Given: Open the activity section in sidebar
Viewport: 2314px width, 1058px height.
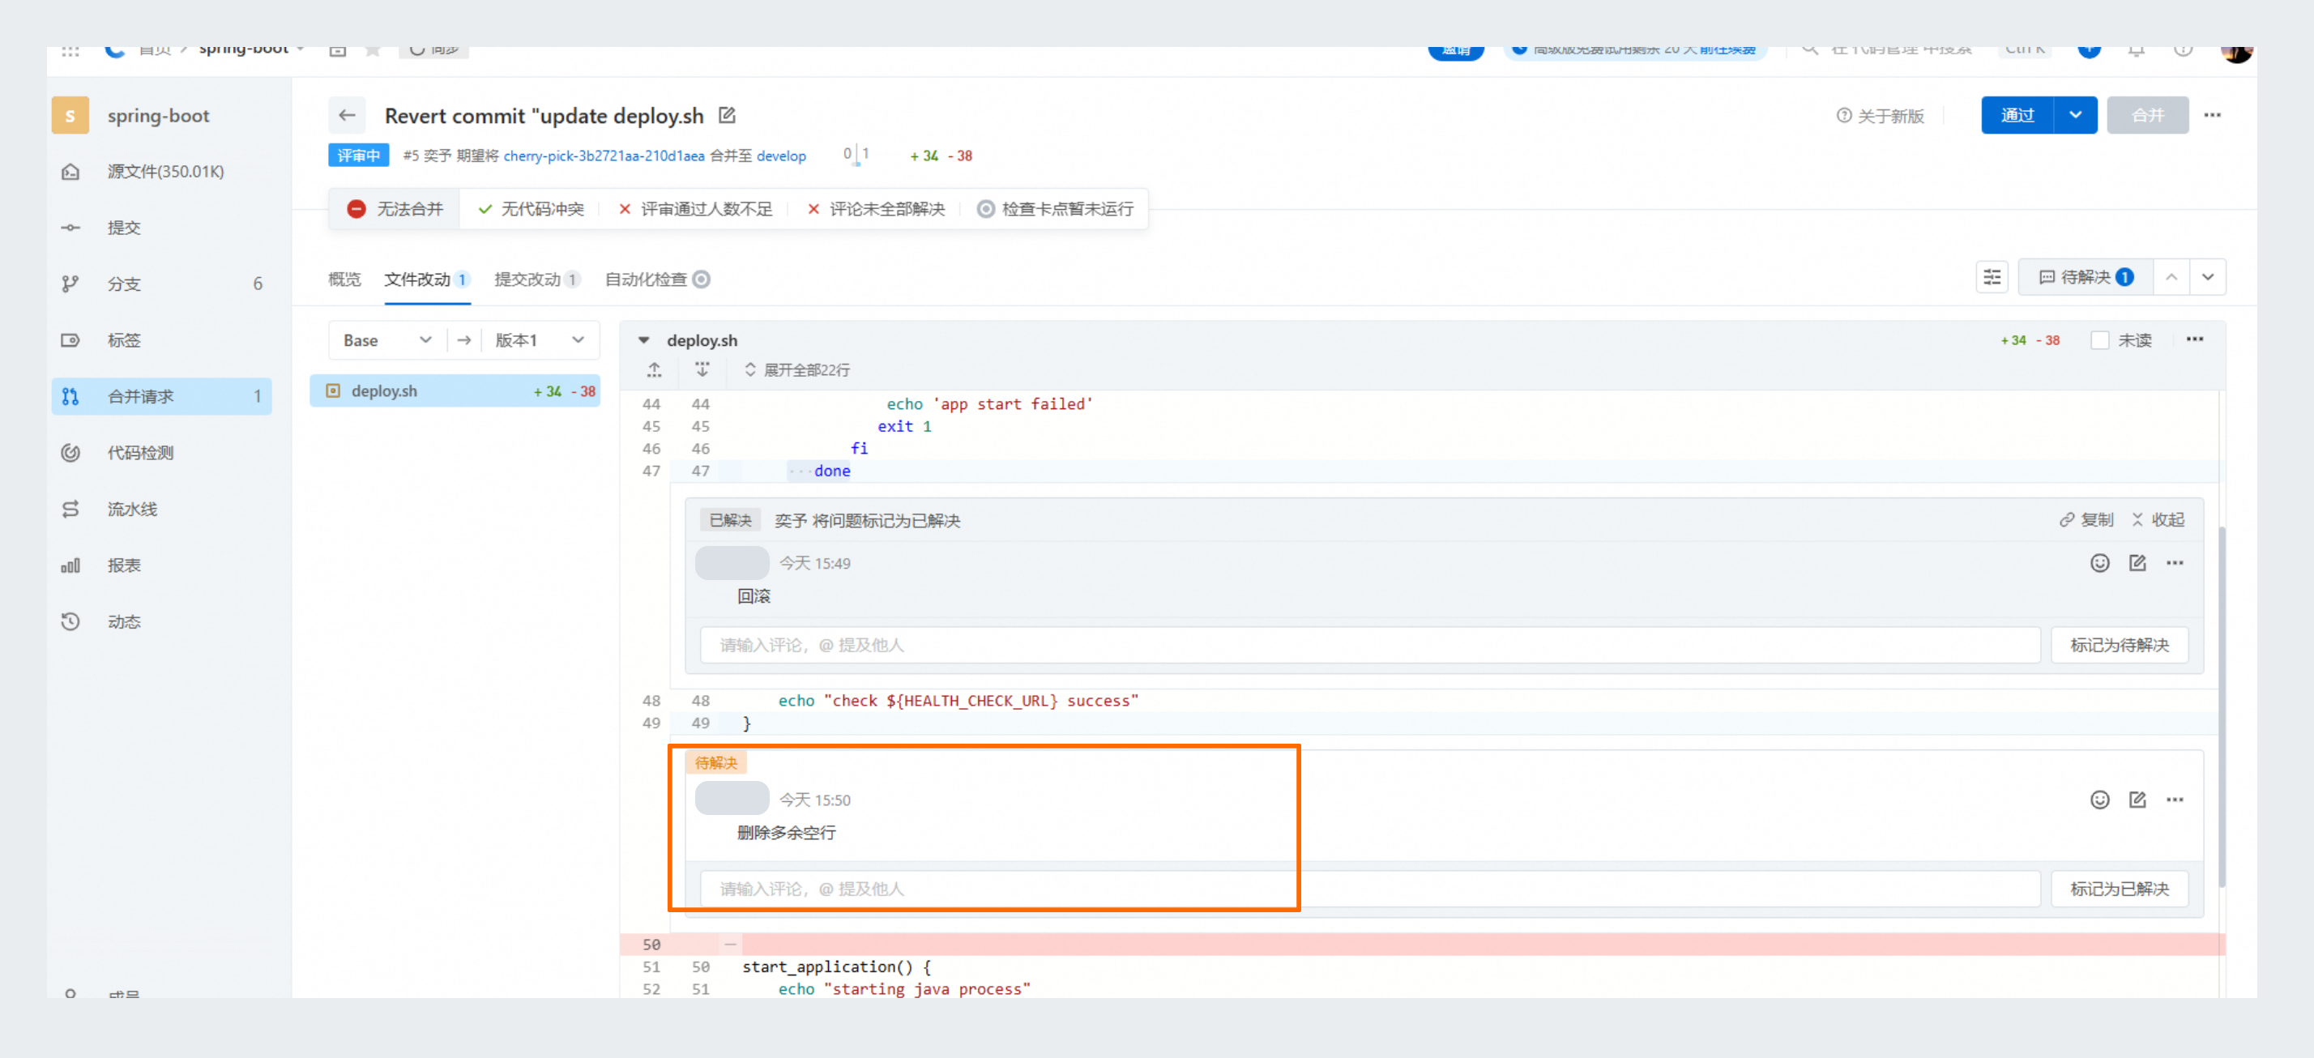Looking at the screenshot, I should pos(162,621).
